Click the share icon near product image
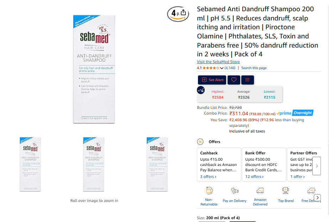329x222 pixels. coord(184,13)
